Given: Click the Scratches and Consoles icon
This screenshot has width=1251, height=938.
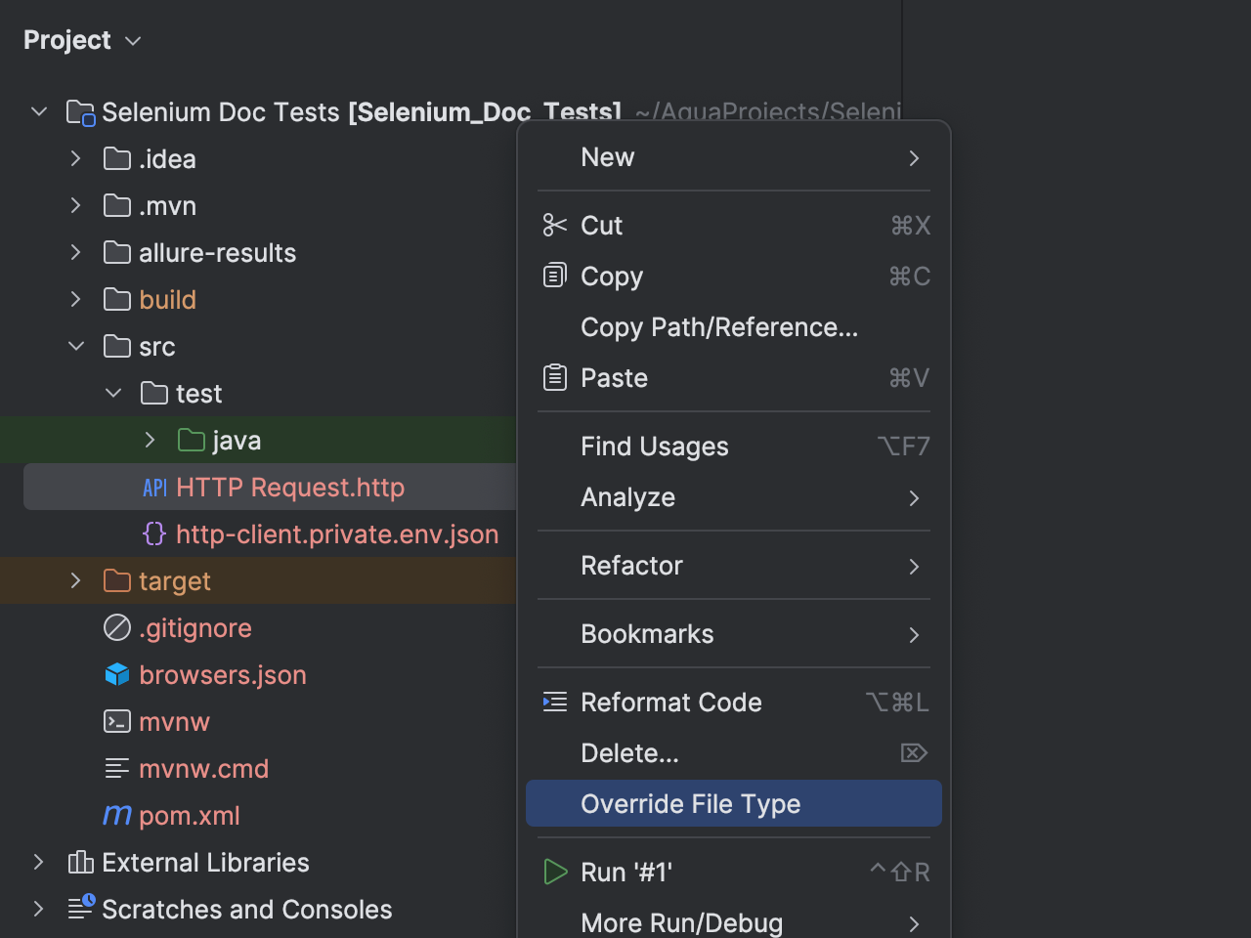Looking at the screenshot, I should 79,909.
